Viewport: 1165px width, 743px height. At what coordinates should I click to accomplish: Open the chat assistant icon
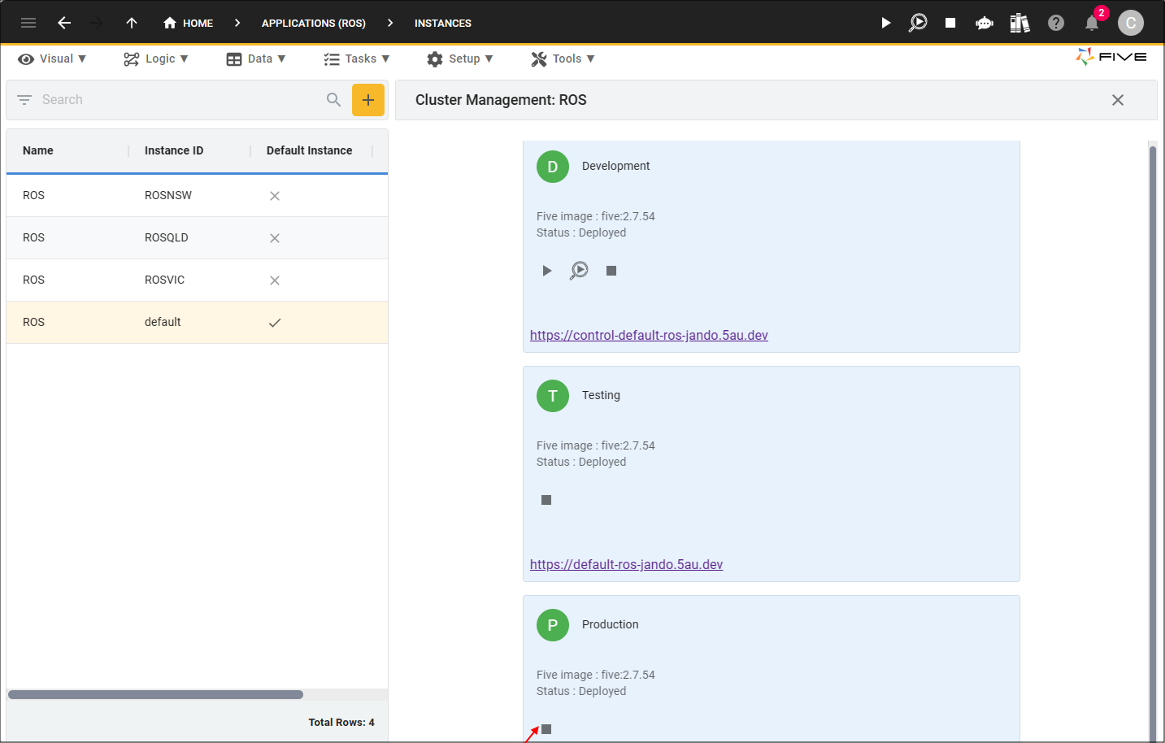click(985, 23)
